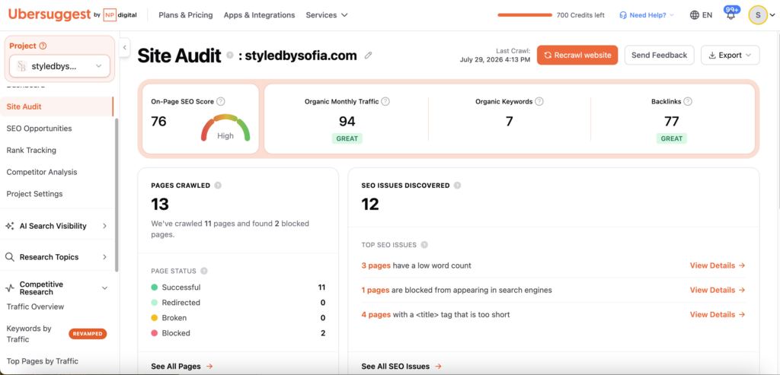The image size is (780, 375).
Task: Click GREAT badge under Organic Monthly Traffic
Action: click(x=347, y=138)
